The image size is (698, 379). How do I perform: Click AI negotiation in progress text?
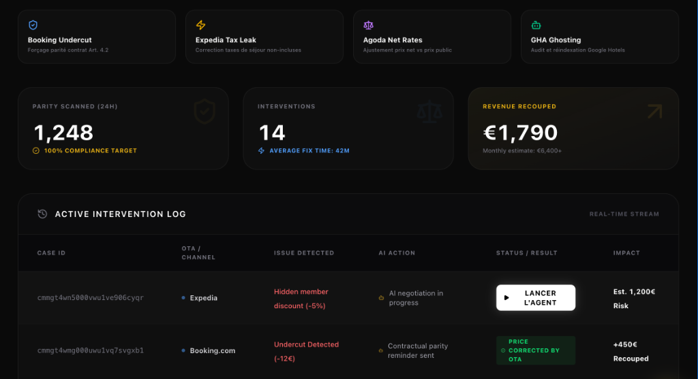coord(416,298)
